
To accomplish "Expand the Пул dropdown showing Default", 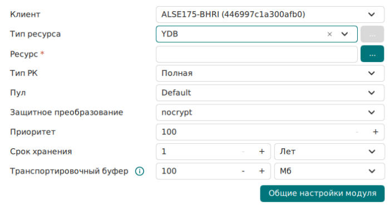I will coord(270,93).
